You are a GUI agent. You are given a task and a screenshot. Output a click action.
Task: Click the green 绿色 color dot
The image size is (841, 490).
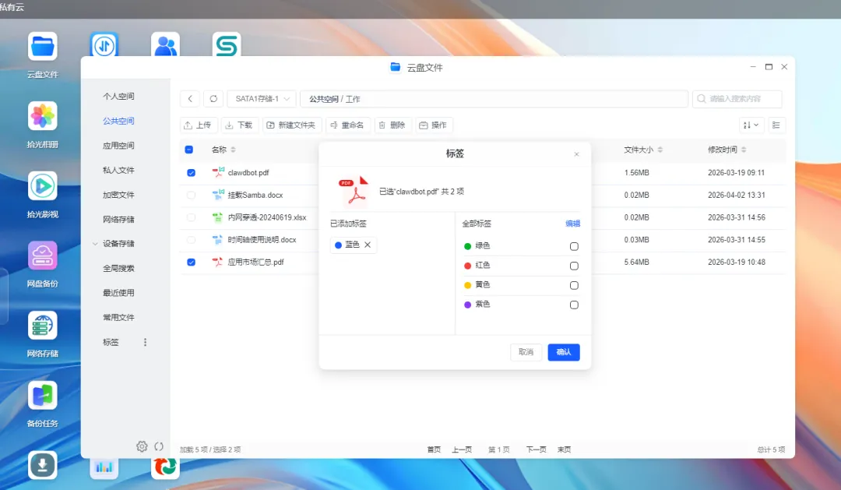468,246
